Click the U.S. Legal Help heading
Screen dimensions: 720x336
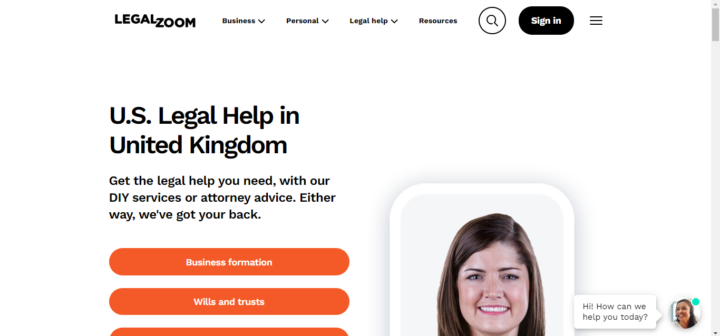point(205,130)
